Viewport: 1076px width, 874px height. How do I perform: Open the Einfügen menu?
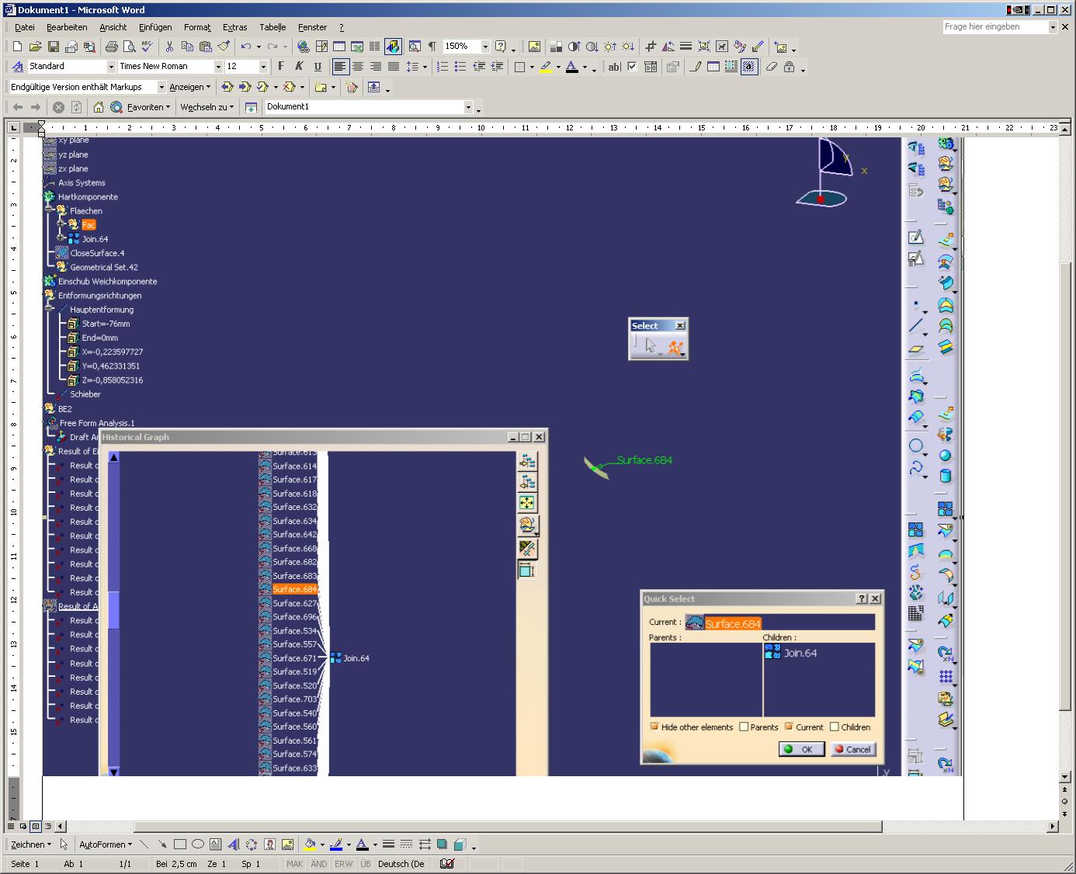(155, 27)
